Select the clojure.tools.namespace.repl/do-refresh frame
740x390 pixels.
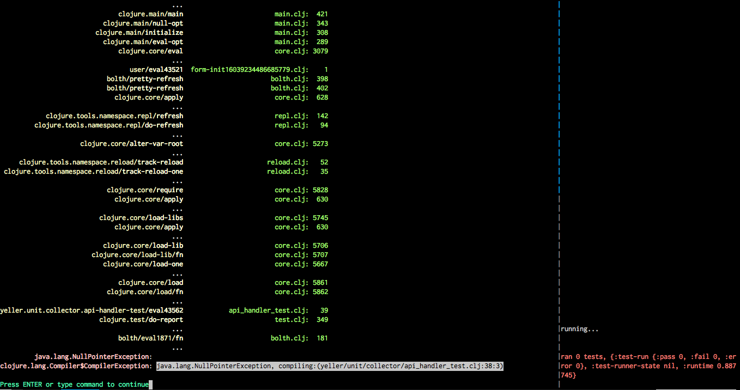[108, 125]
